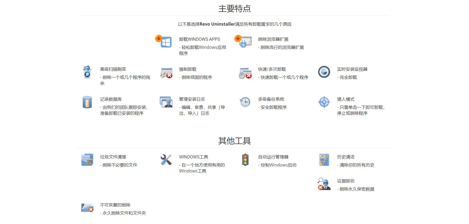Image resolution: width=469 pixels, height=224 pixels.
Task: Click the Unrecoverable Delete folder icon
Action: [87, 208]
